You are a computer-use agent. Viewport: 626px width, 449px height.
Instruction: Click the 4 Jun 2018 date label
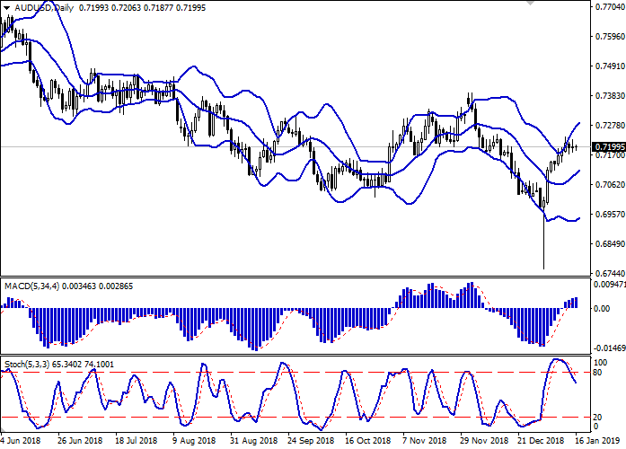pos(21,441)
